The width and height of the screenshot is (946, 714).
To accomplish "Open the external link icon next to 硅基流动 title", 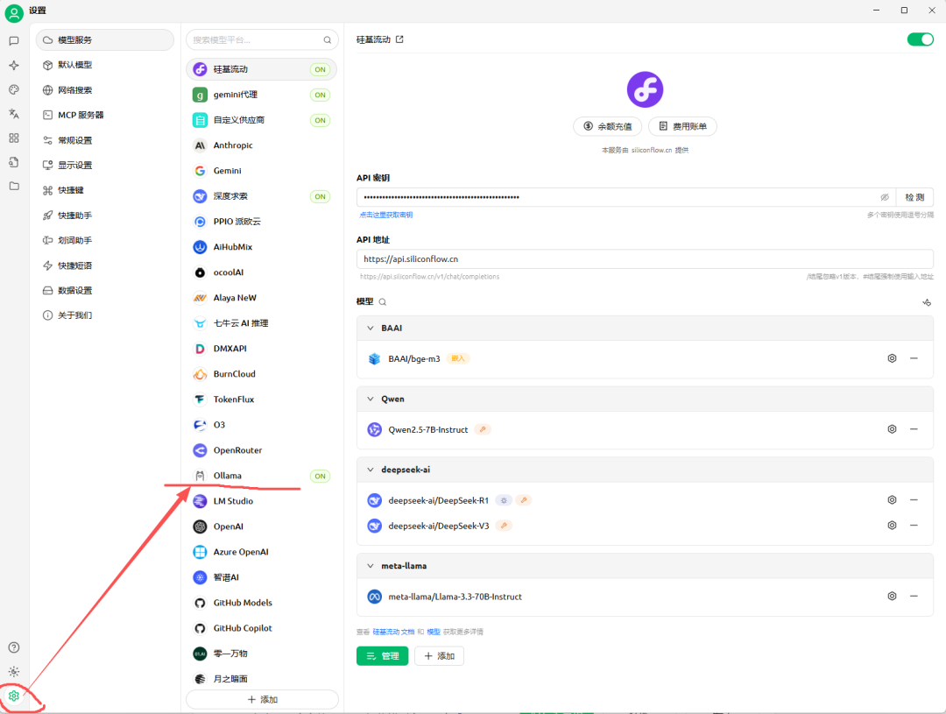I will pos(400,39).
